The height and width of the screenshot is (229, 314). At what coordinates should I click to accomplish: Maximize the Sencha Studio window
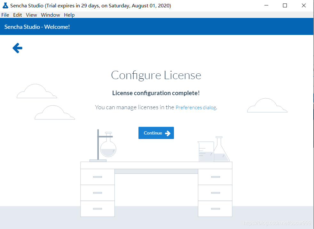285,6
